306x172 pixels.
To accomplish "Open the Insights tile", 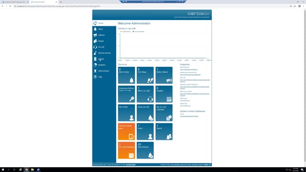I will (x=164, y=94).
